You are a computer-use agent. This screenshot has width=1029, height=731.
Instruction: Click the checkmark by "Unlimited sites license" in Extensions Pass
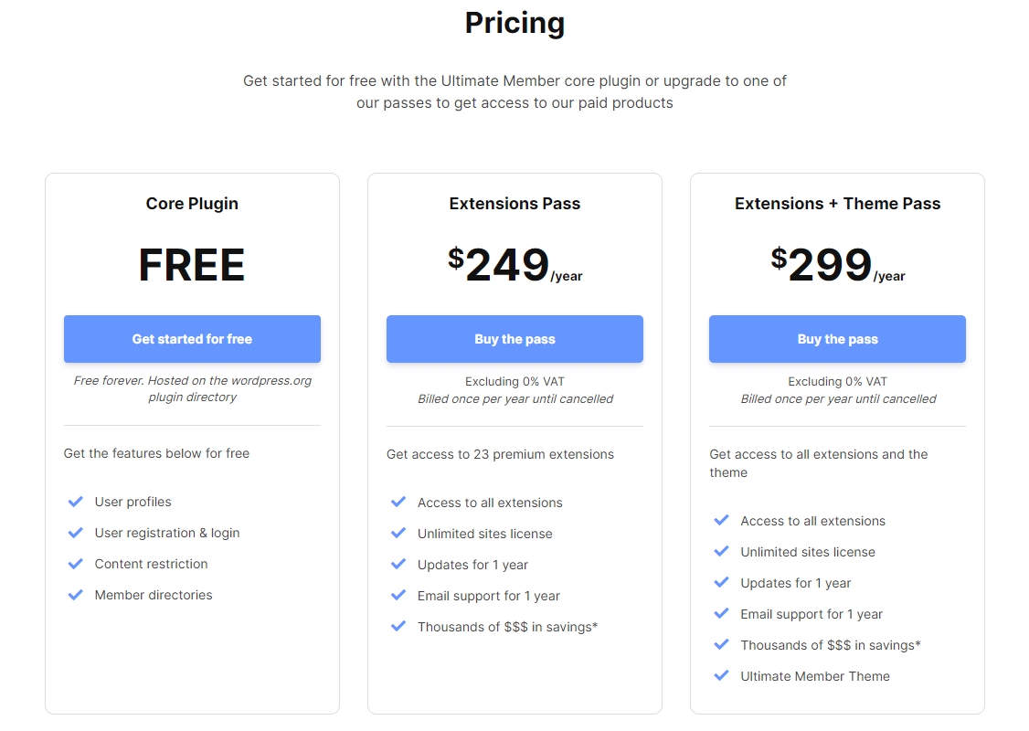(398, 534)
